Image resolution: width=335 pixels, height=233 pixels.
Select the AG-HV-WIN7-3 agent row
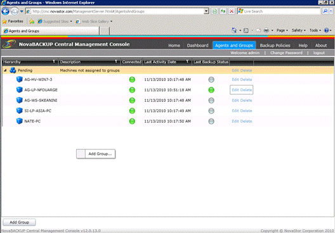pyautogui.click(x=167, y=80)
